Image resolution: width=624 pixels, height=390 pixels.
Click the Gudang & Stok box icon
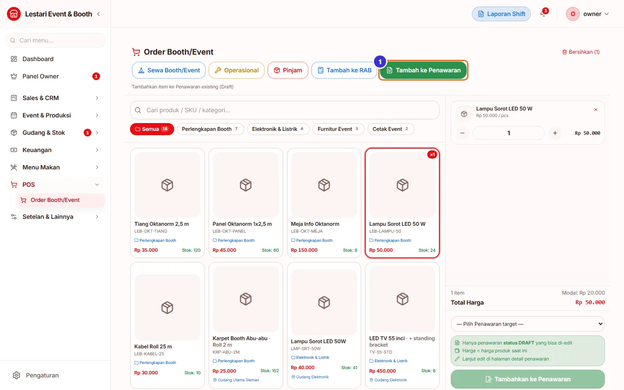click(x=14, y=133)
